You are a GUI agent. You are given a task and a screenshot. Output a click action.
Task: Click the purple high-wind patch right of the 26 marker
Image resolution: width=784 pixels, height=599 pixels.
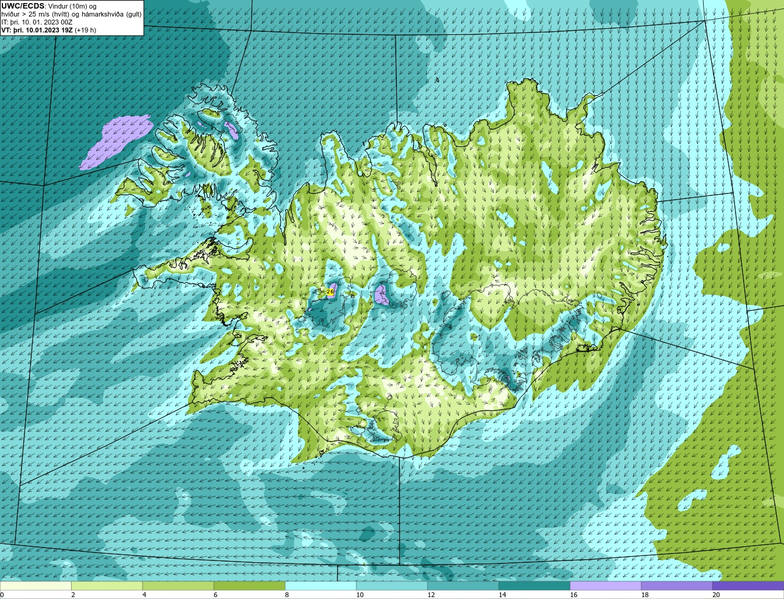click(x=382, y=295)
